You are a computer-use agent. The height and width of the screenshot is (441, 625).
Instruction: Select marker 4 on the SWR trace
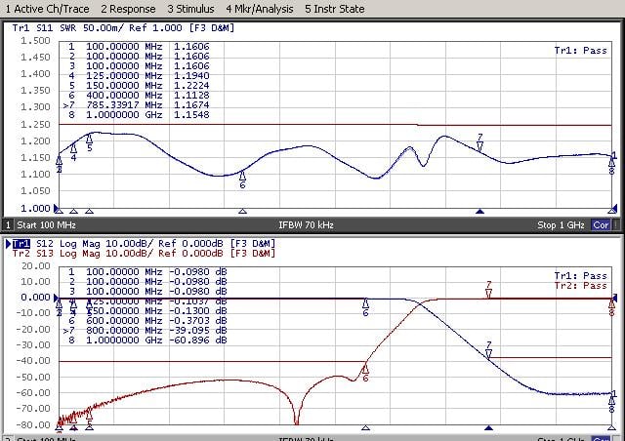[x=73, y=152]
